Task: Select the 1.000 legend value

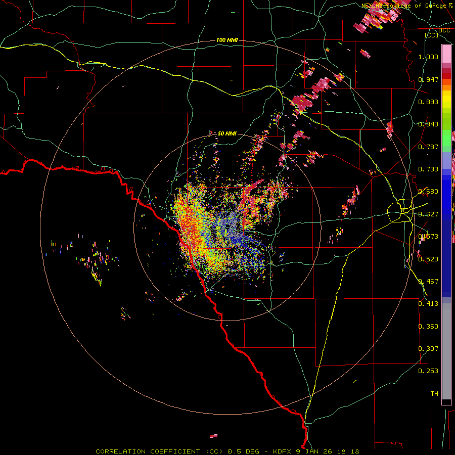Action: coord(428,57)
